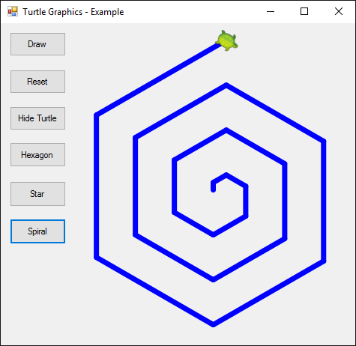Screen dimensions: 356x346
Task: Draw a hexagon using the Hexagon button
Action: 37,155
